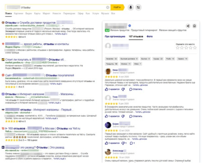Like Нина's review with thumbs up
The height and width of the screenshot is (165, 202).
pos(106,89)
